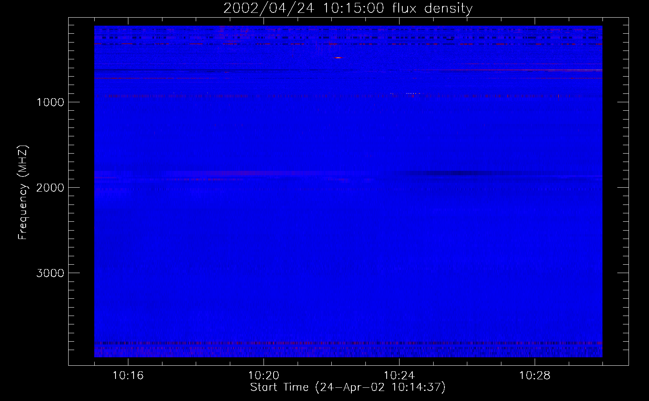649x401 pixels.
Task: Click the 10:24 time tick label
Action: [399, 376]
